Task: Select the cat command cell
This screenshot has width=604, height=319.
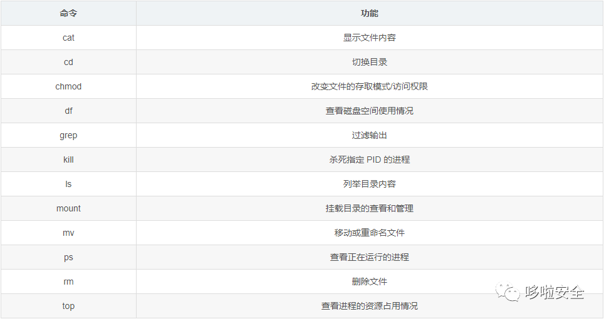Action: coord(68,38)
